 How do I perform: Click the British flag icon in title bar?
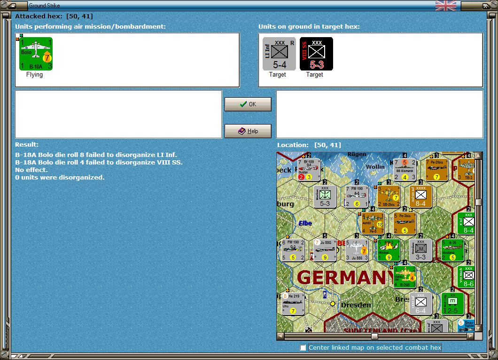pyautogui.click(x=446, y=5)
